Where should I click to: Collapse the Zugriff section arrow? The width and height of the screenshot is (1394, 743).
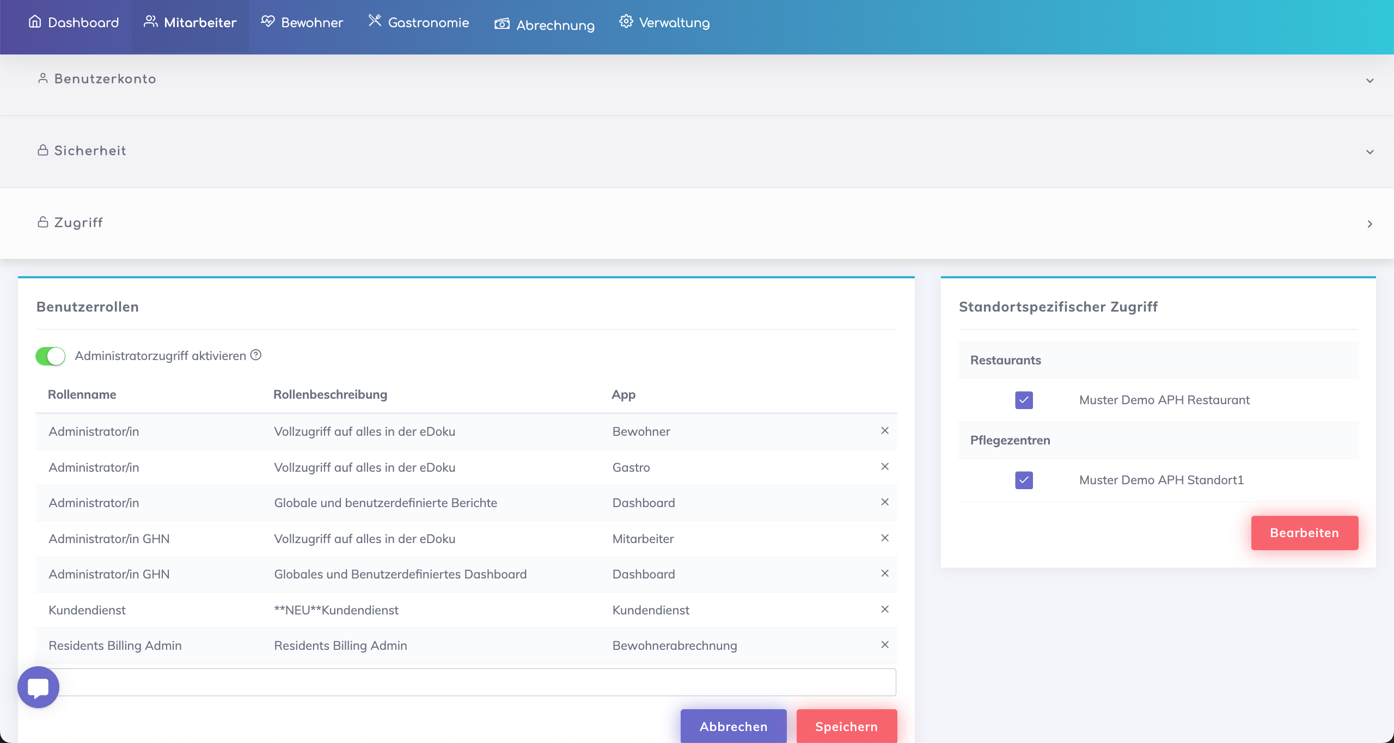(x=1369, y=224)
